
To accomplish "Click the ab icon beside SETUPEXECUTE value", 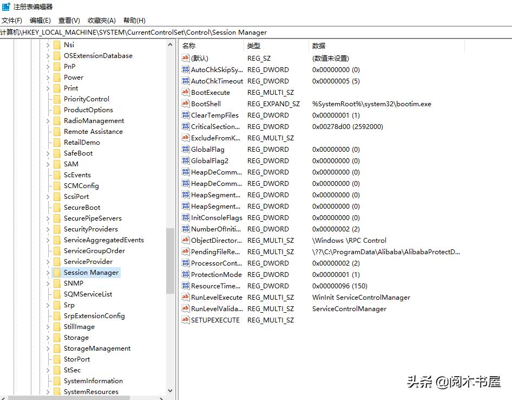I will (x=186, y=320).
